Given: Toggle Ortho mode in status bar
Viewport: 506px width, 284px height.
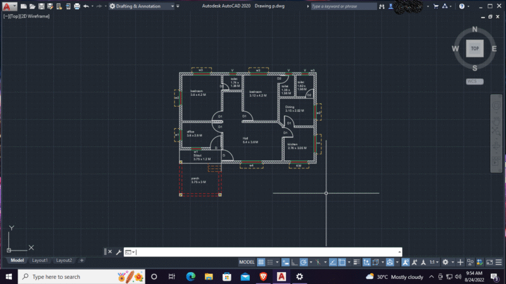Looking at the screenshot, I should point(294,262).
